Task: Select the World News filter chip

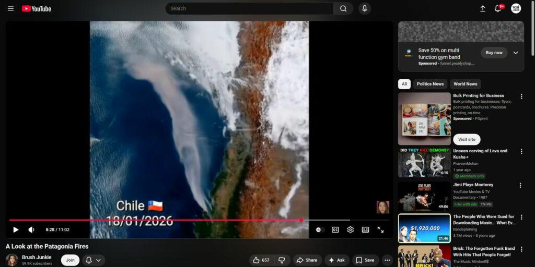Action: coord(465,84)
